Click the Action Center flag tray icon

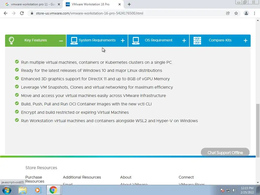click(x=222, y=190)
